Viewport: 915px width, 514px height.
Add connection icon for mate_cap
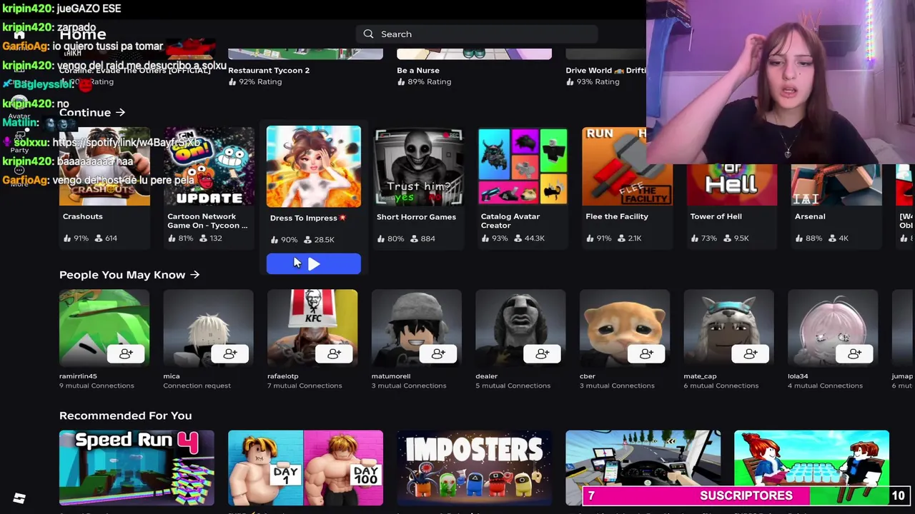coord(751,353)
